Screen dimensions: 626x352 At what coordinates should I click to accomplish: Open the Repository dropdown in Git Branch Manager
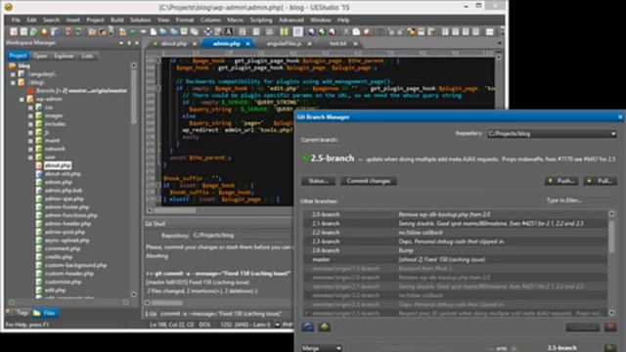pos(552,134)
